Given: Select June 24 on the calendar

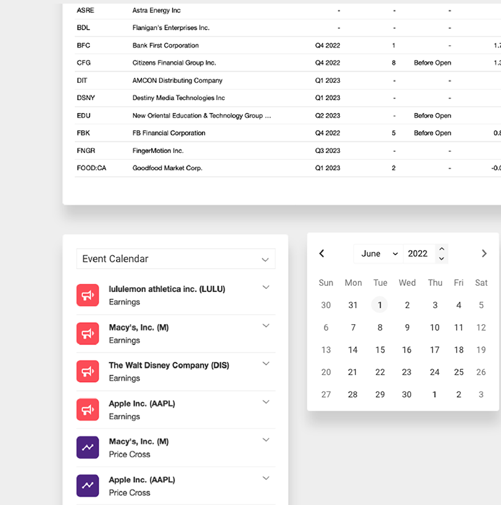Looking at the screenshot, I should (435, 372).
